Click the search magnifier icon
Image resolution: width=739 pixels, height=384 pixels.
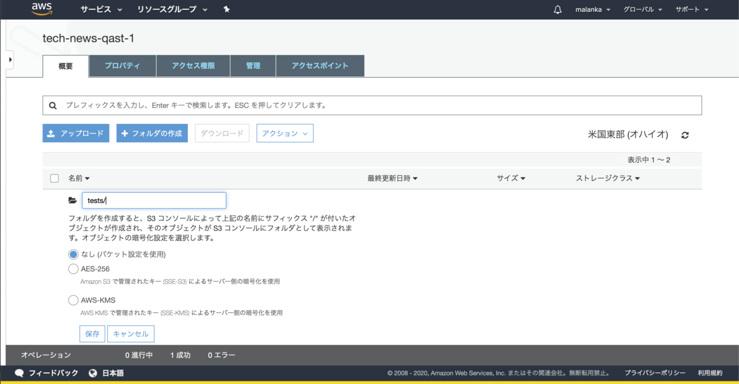coord(52,105)
